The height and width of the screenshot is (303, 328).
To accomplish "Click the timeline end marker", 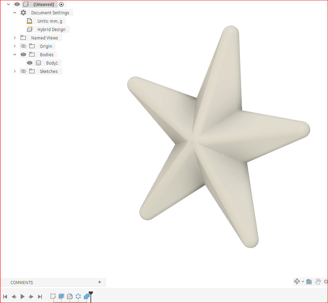I will [x=91, y=296].
